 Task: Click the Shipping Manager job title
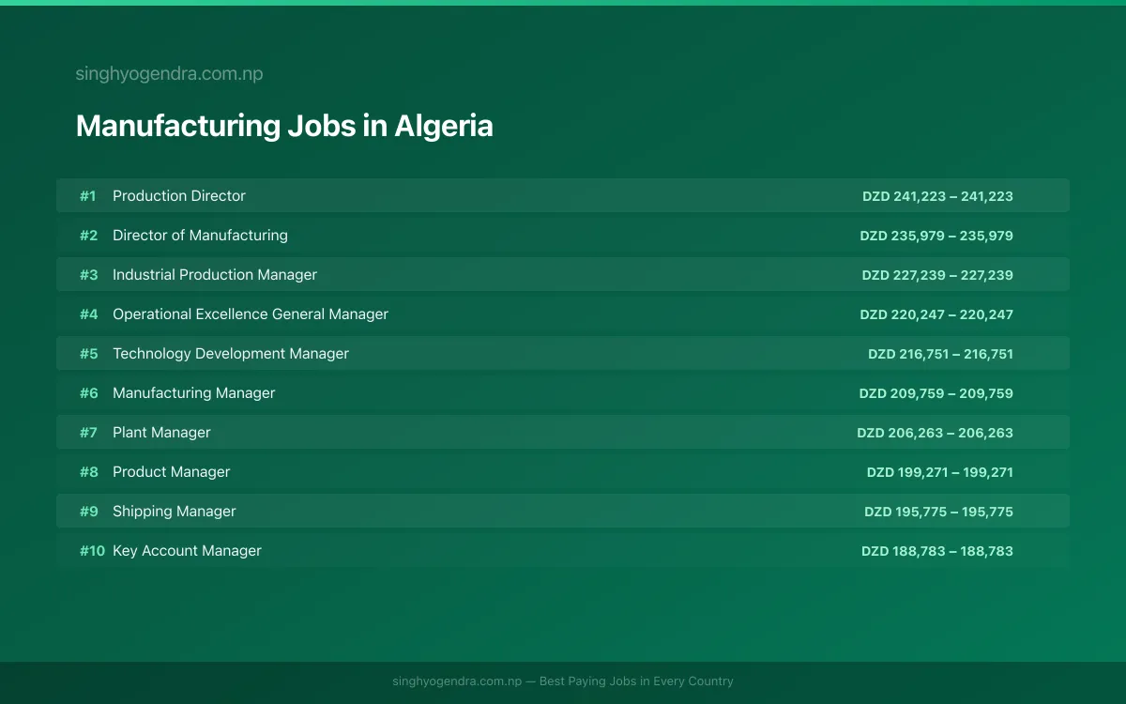(x=175, y=512)
